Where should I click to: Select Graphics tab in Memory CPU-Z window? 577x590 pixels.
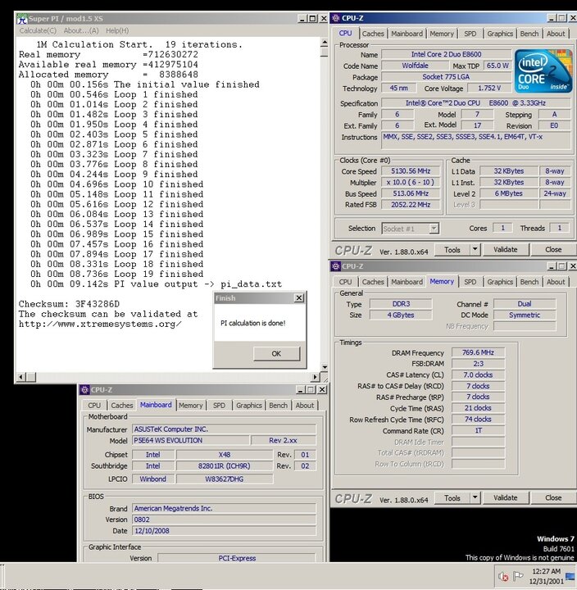(500, 282)
